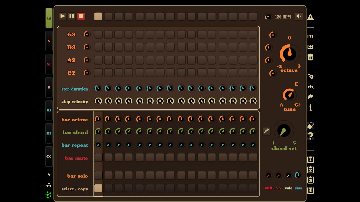The height and width of the screenshot is (202, 360).
Task: Click the G3 note knob beside its label
Action: (87, 34)
